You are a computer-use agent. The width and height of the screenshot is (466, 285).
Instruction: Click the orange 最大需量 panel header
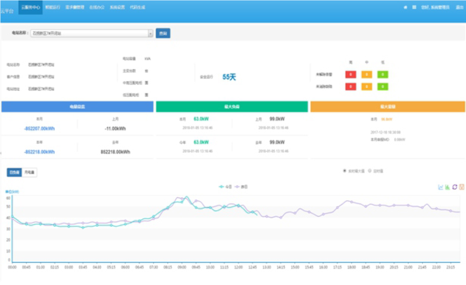[388, 107]
